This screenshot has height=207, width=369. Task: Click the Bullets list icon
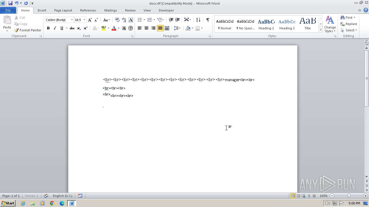pos(140,20)
